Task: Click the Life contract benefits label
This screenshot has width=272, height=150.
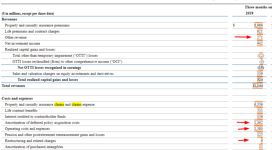Action: tap(21, 111)
